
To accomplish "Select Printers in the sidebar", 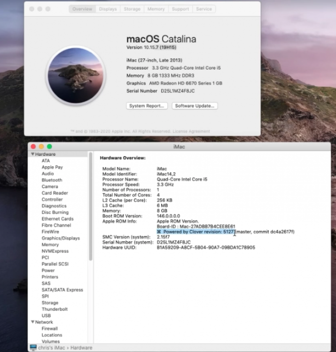I will tap(50, 277).
